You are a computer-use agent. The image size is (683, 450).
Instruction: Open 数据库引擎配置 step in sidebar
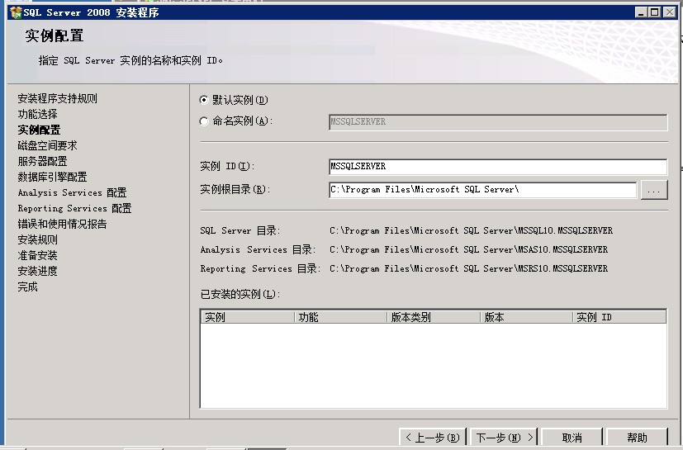pos(52,177)
